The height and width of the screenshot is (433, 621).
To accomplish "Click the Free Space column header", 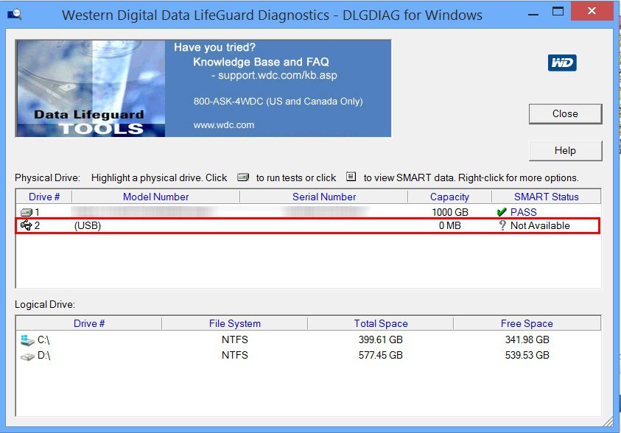I will click(526, 323).
